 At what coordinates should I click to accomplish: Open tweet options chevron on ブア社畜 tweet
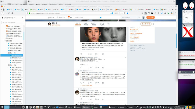point(126,91)
